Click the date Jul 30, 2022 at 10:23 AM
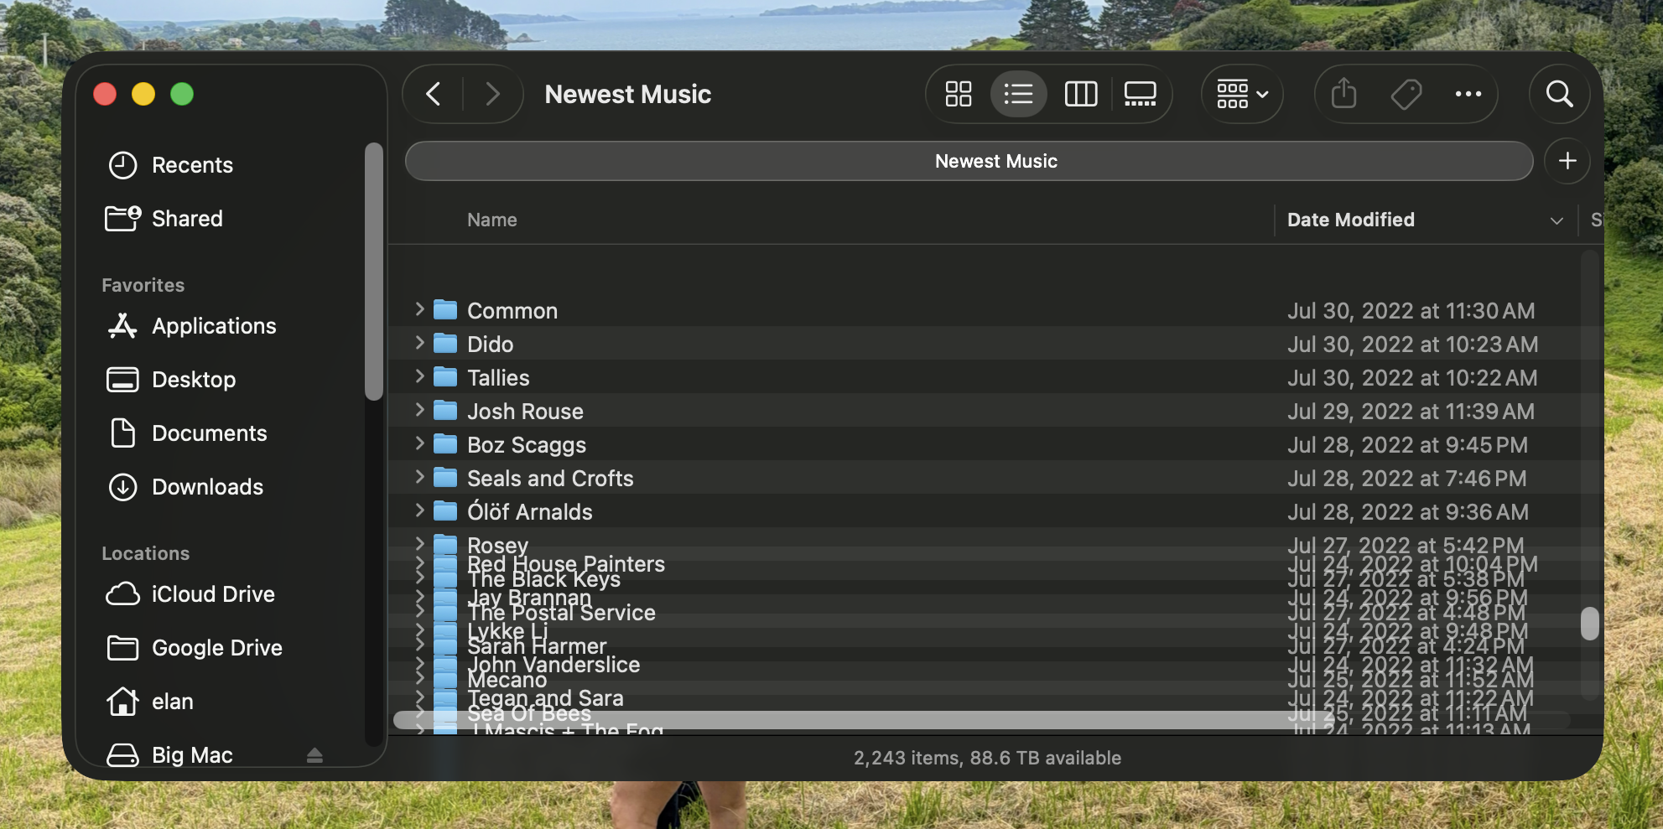The height and width of the screenshot is (829, 1663). [1413, 345]
